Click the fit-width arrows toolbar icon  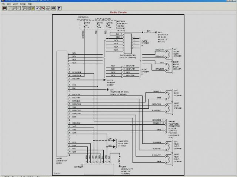pyautogui.click(x=24, y=8)
